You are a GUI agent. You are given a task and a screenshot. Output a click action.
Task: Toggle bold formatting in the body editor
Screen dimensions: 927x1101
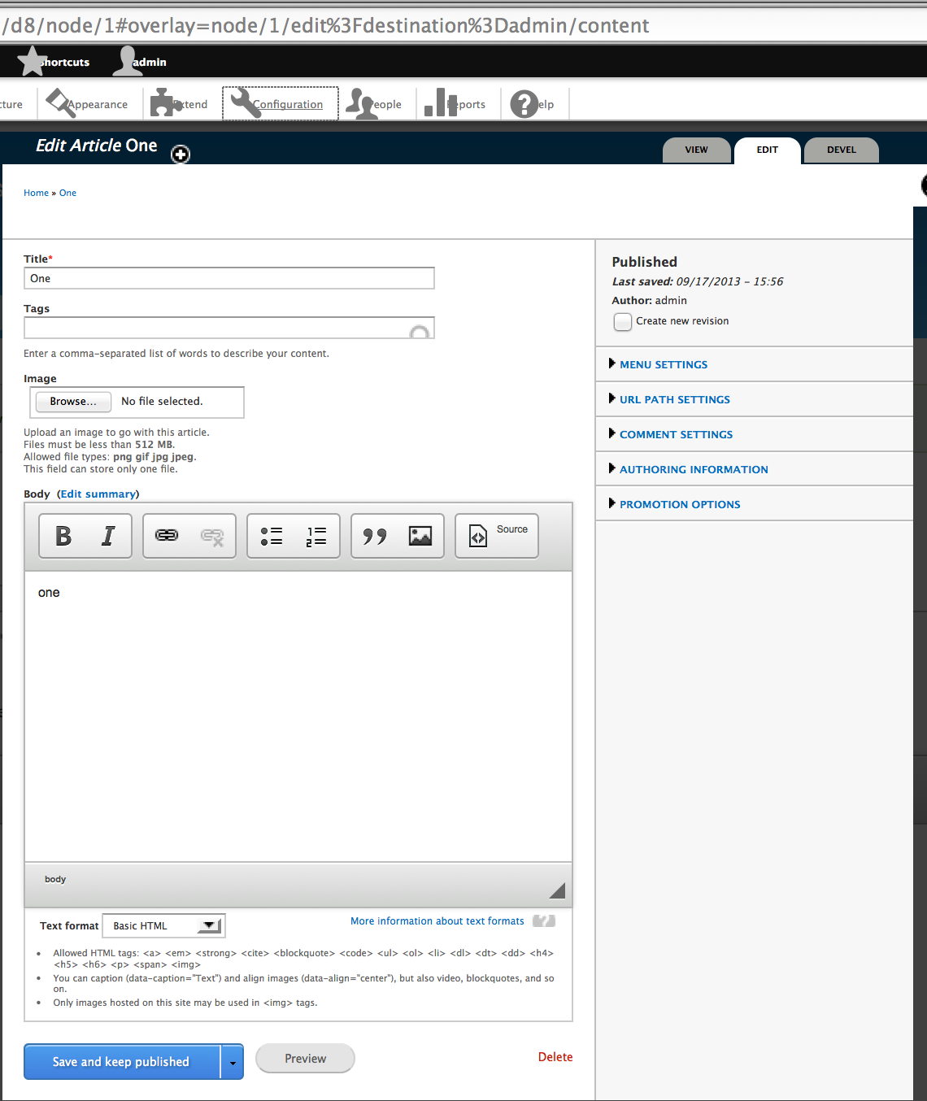tap(63, 535)
